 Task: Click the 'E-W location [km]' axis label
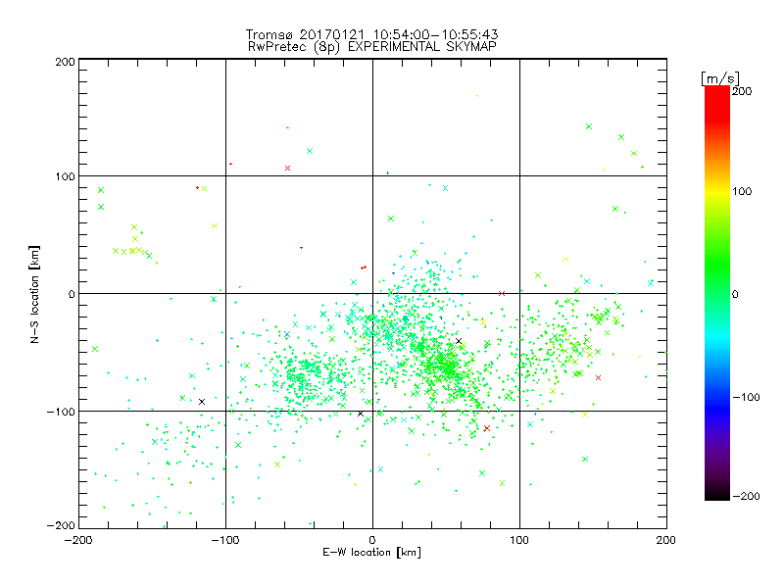371,553
